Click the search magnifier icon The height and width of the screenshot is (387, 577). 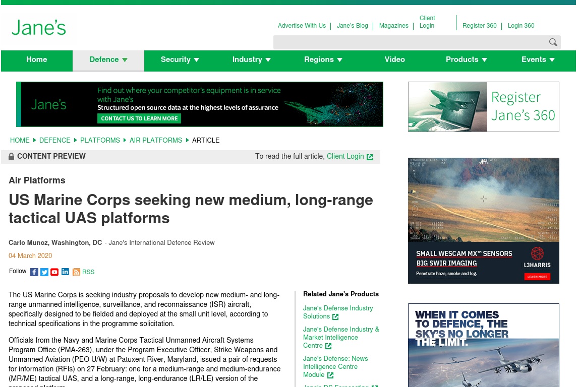coord(553,42)
